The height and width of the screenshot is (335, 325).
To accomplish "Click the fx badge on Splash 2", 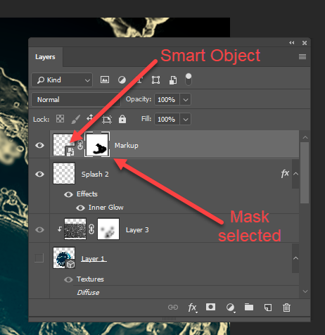I will 285,174.
